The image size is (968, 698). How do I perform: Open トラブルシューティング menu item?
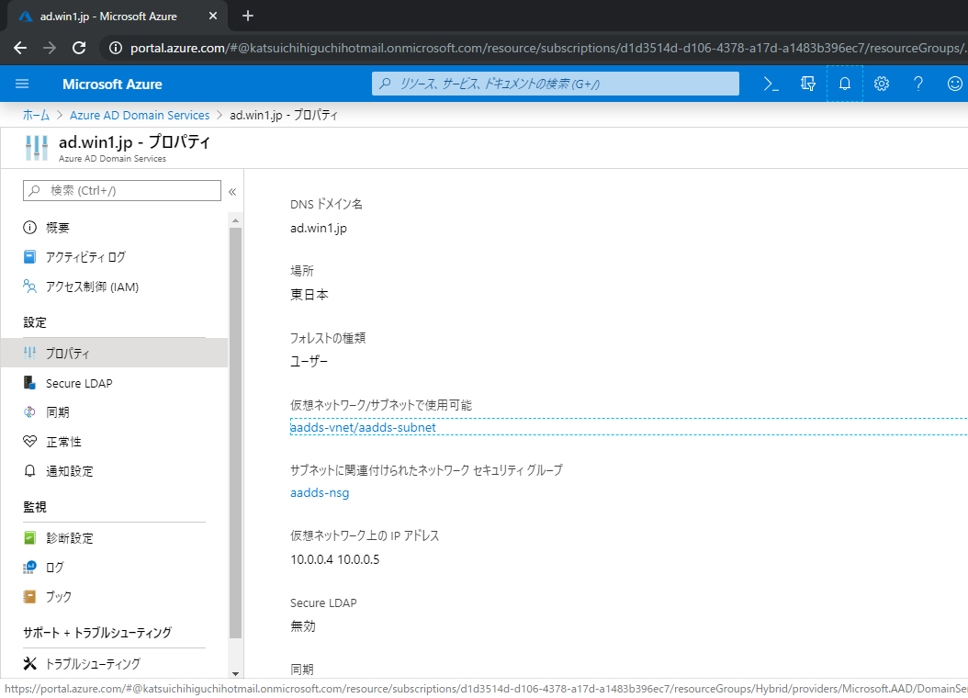pos(115,663)
